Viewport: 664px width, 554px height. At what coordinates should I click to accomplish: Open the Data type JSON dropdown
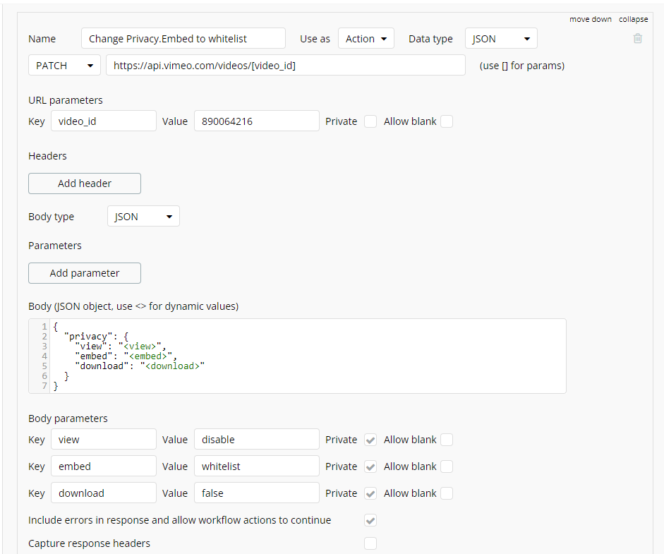click(501, 39)
